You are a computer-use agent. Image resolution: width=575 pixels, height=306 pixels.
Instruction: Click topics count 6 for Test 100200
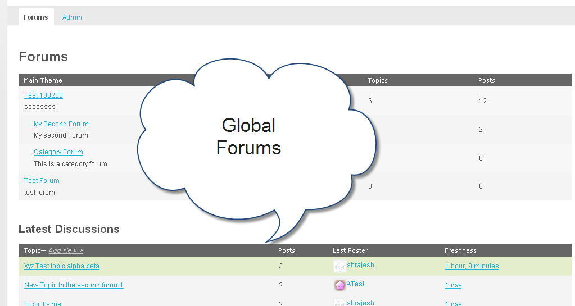(x=370, y=101)
